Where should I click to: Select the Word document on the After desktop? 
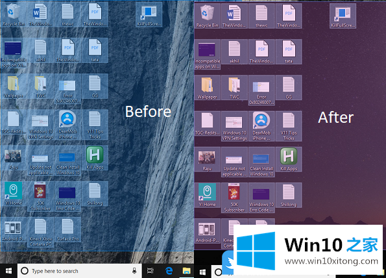234,16
